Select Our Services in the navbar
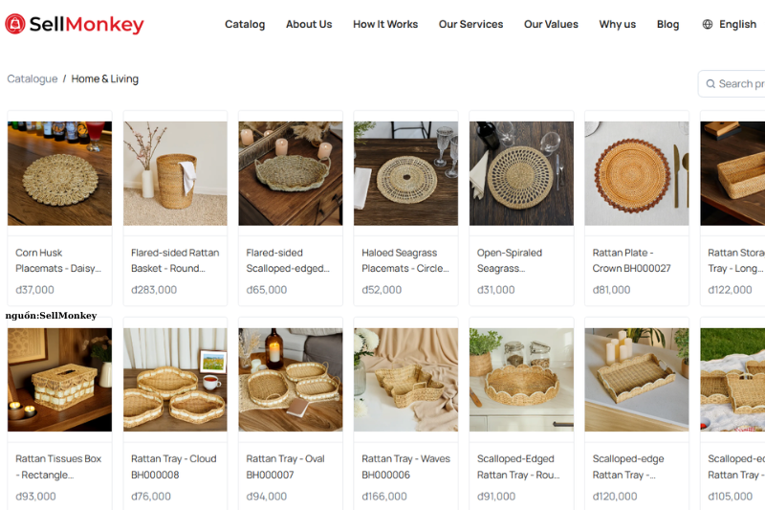Viewport: 765px width, 510px height. click(x=470, y=24)
